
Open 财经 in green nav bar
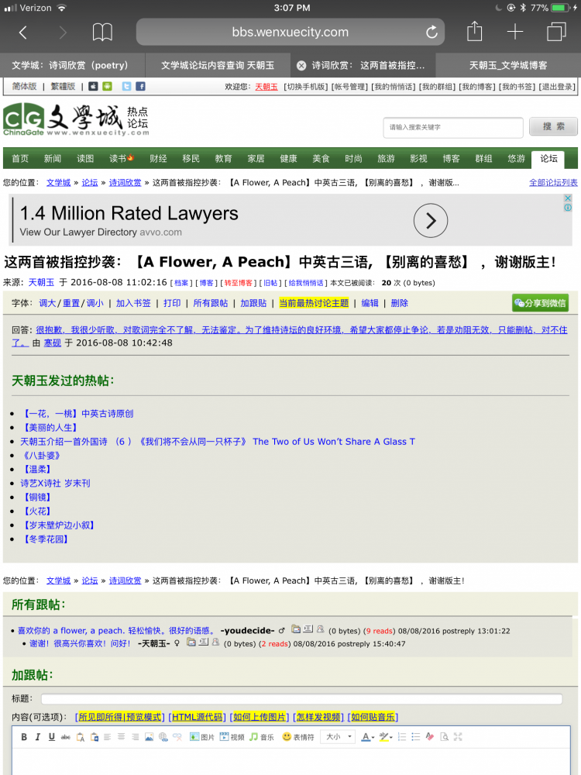point(158,159)
